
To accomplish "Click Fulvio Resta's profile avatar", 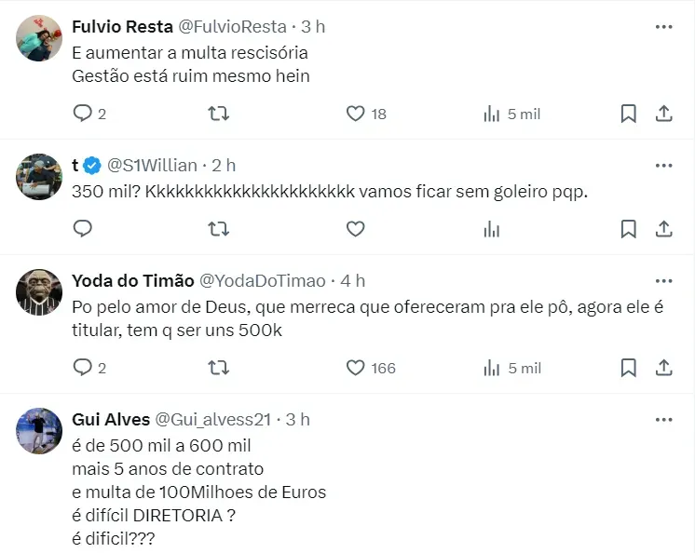I will pyautogui.click(x=39, y=38).
